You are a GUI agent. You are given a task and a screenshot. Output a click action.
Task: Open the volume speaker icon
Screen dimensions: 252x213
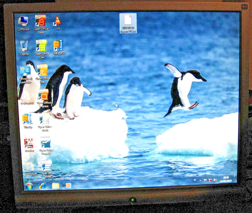tap(215, 180)
